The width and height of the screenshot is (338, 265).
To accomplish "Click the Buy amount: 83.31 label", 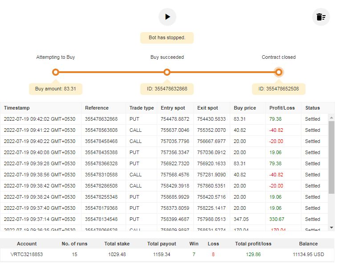I will coord(56,89).
